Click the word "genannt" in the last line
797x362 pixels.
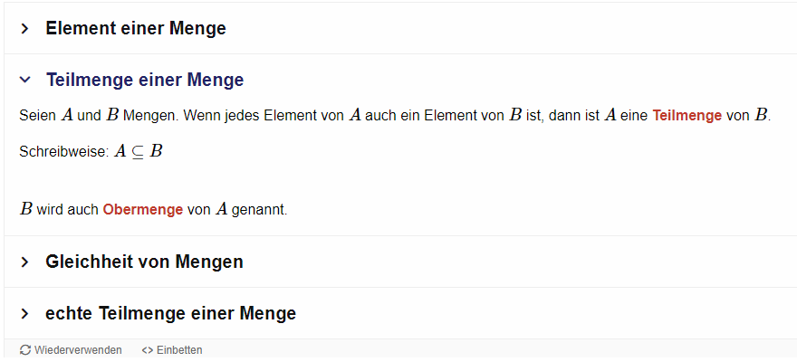coord(258,210)
